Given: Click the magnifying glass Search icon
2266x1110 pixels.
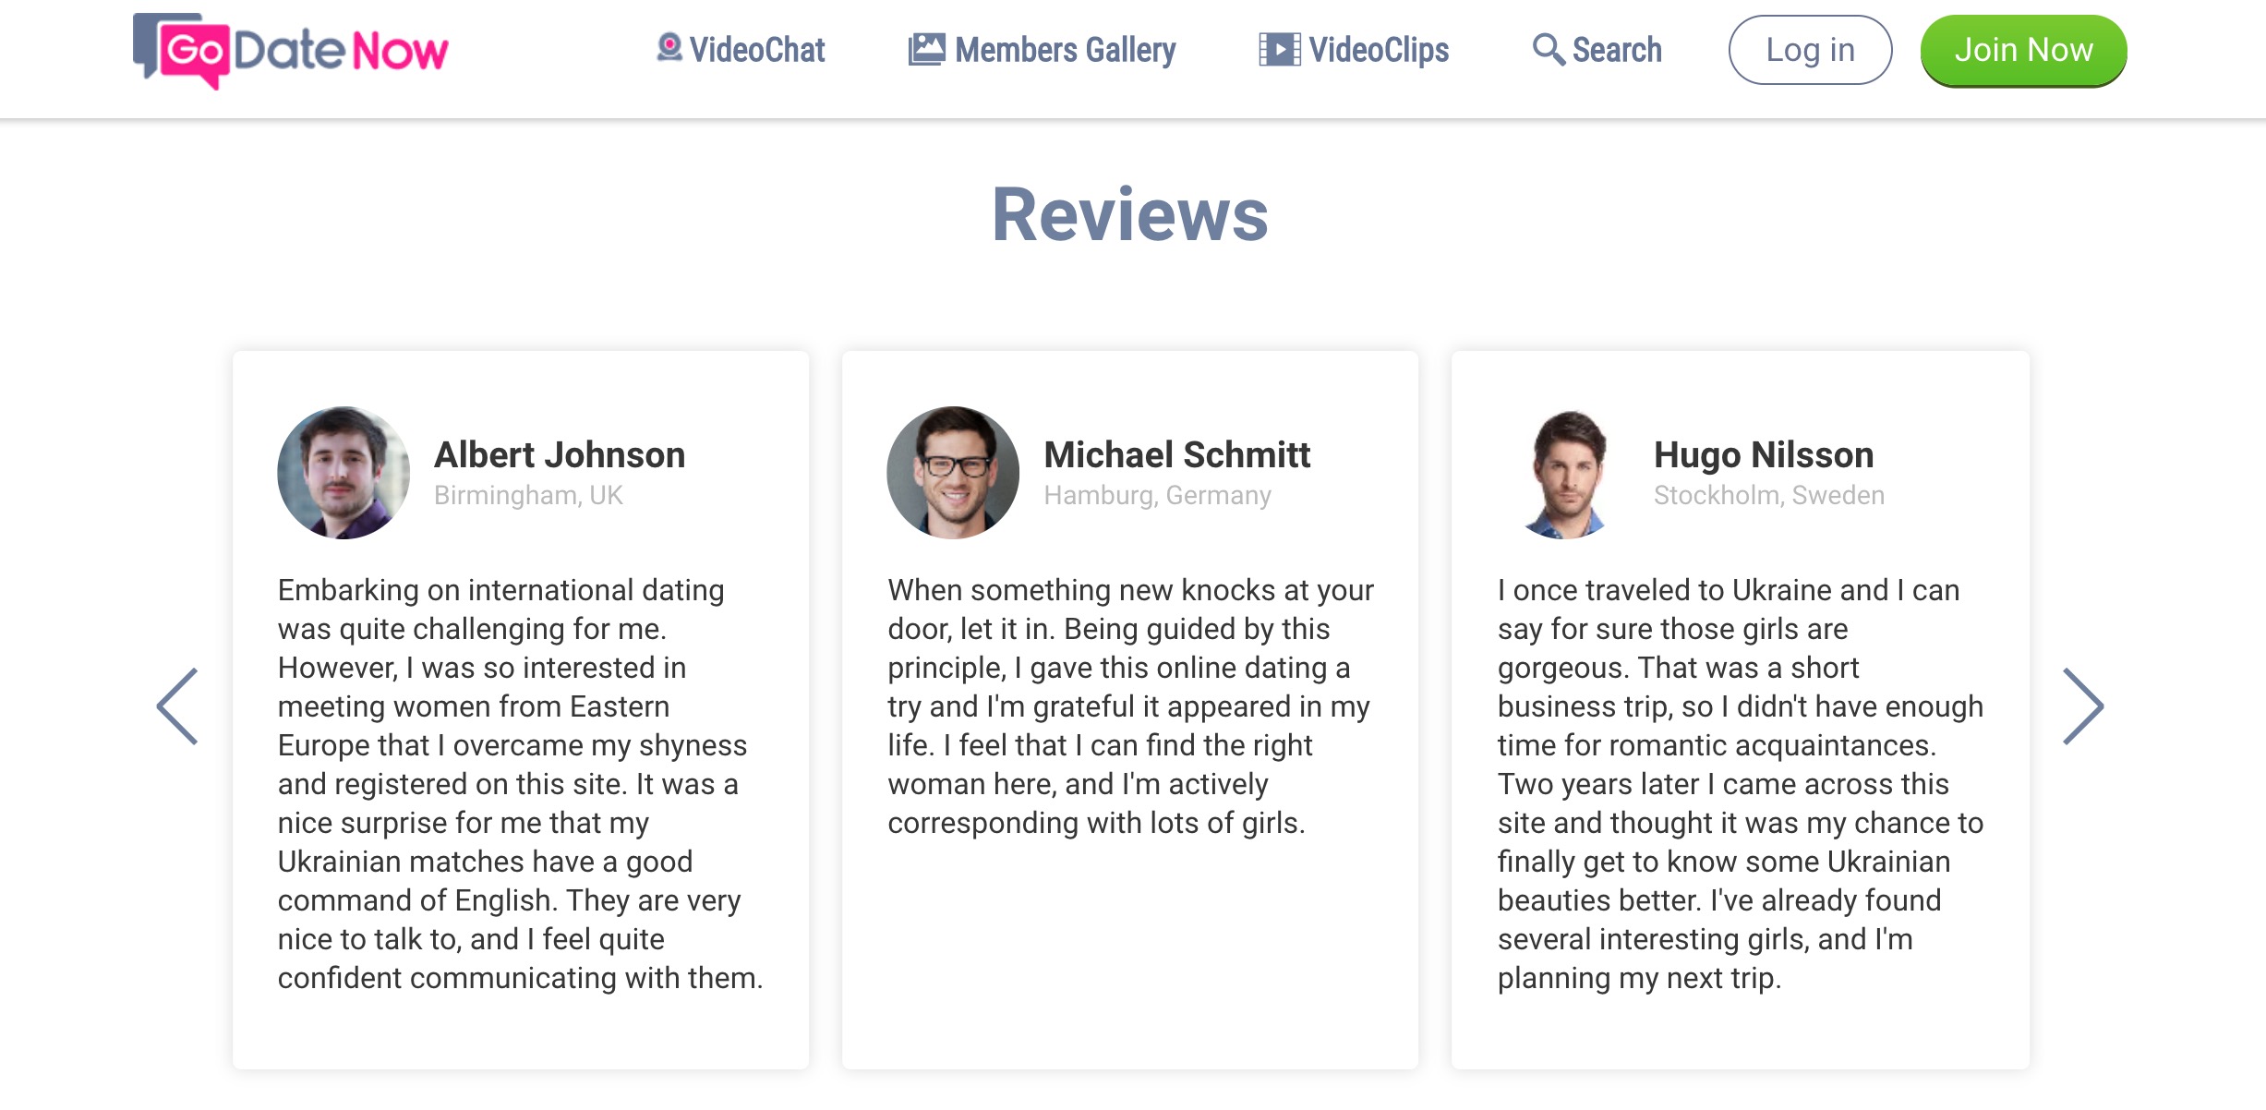Looking at the screenshot, I should 1549,49.
